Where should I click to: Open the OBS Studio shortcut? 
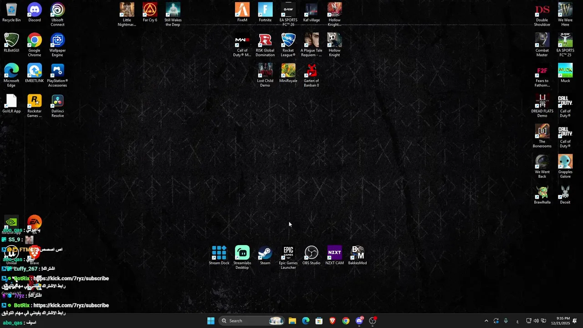click(312, 256)
